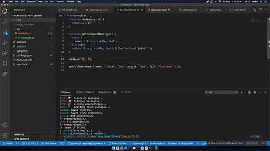This screenshot has width=270, height=151.
Task: Open .babelrc in file tree
Action: click(33, 42)
